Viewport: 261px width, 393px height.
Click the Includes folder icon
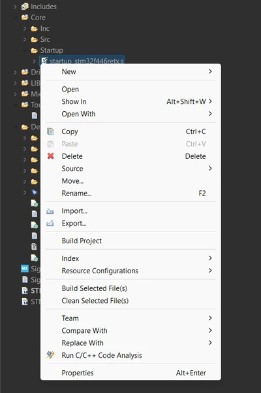click(25, 7)
